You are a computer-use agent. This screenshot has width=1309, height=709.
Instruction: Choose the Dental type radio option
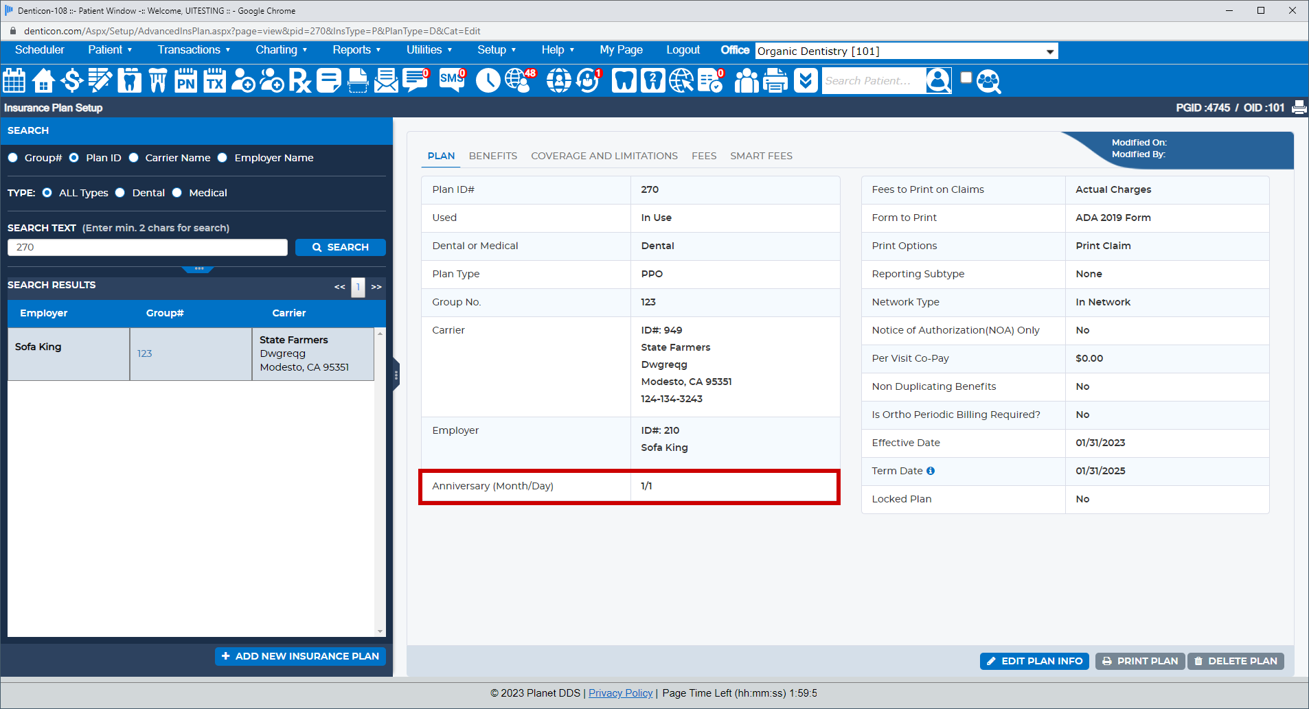(120, 193)
